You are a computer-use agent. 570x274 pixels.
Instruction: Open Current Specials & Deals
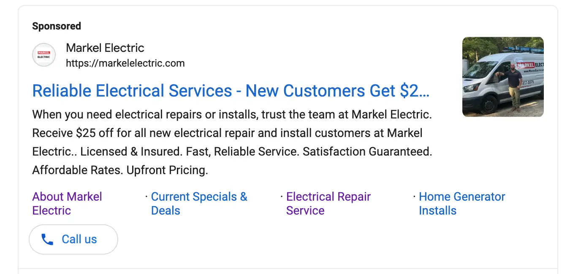point(198,203)
